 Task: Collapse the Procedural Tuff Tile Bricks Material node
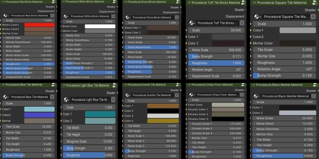point(190,3)
